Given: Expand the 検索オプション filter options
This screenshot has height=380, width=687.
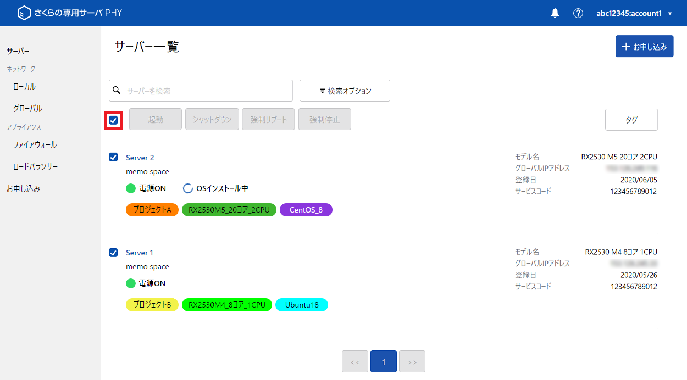Looking at the screenshot, I should pos(345,91).
